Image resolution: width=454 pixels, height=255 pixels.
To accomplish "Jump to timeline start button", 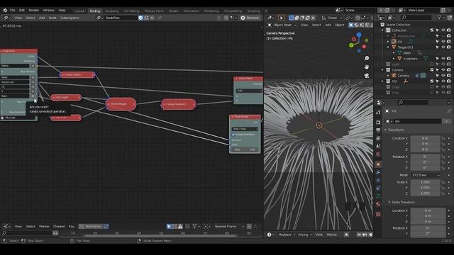I will (x=359, y=234).
